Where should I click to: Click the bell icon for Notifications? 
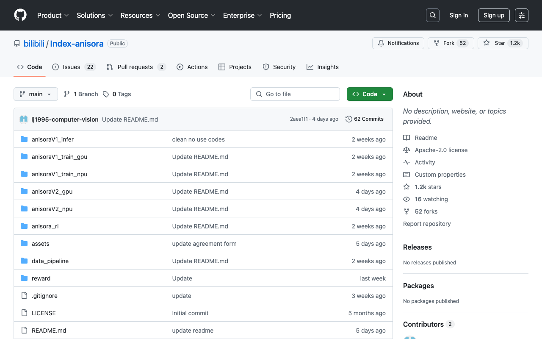coord(381,43)
